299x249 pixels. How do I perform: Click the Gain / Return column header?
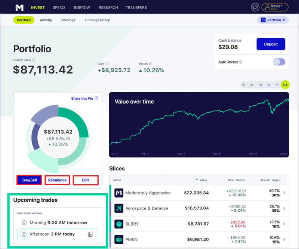[x=237, y=180]
